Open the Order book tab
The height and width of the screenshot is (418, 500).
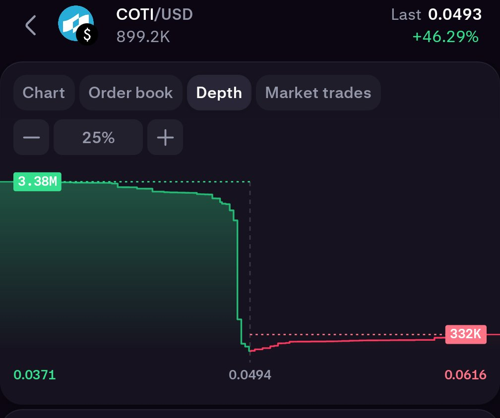[x=130, y=93]
